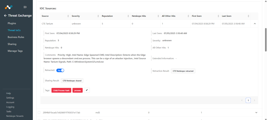Viewport: 267px width, 120px height.
Task: Open Settings in the sidebar
Action: [x=10, y=98]
